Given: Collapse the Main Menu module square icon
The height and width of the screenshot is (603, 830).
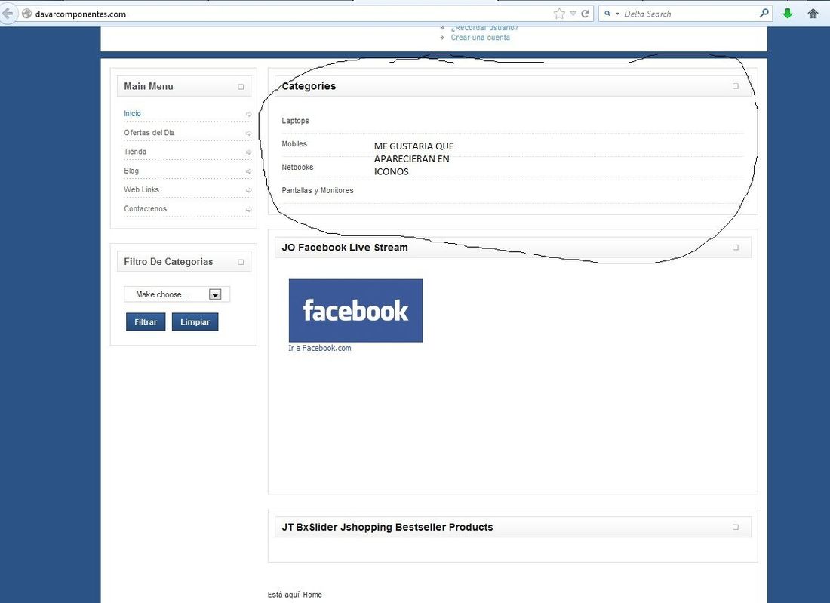Looking at the screenshot, I should (241, 86).
